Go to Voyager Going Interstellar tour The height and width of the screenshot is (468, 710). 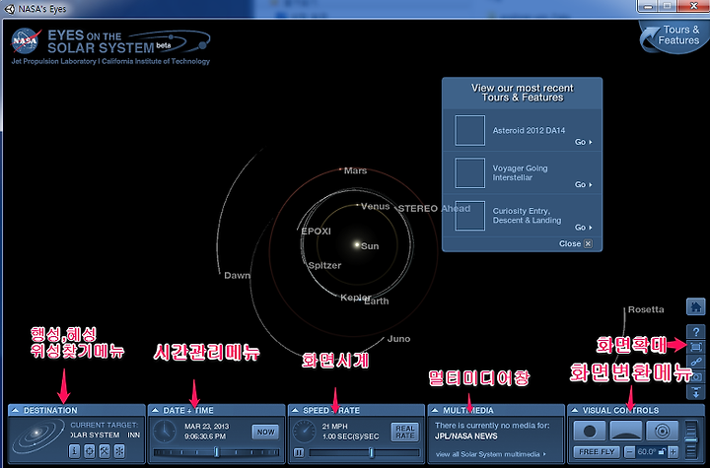click(x=583, y=184)
